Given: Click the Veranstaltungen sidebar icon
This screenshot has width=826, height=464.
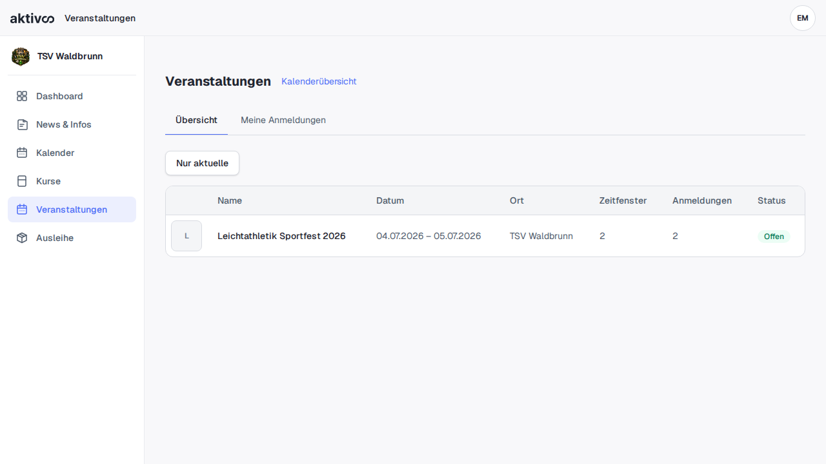Looking at the screenshot, I should pyautogui.click(x=22, y=209).
